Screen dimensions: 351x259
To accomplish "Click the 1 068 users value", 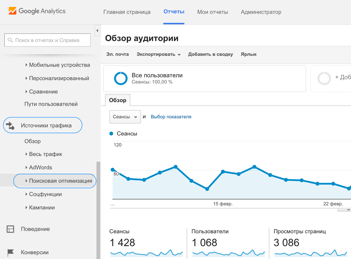I will (x=204, y=243).
